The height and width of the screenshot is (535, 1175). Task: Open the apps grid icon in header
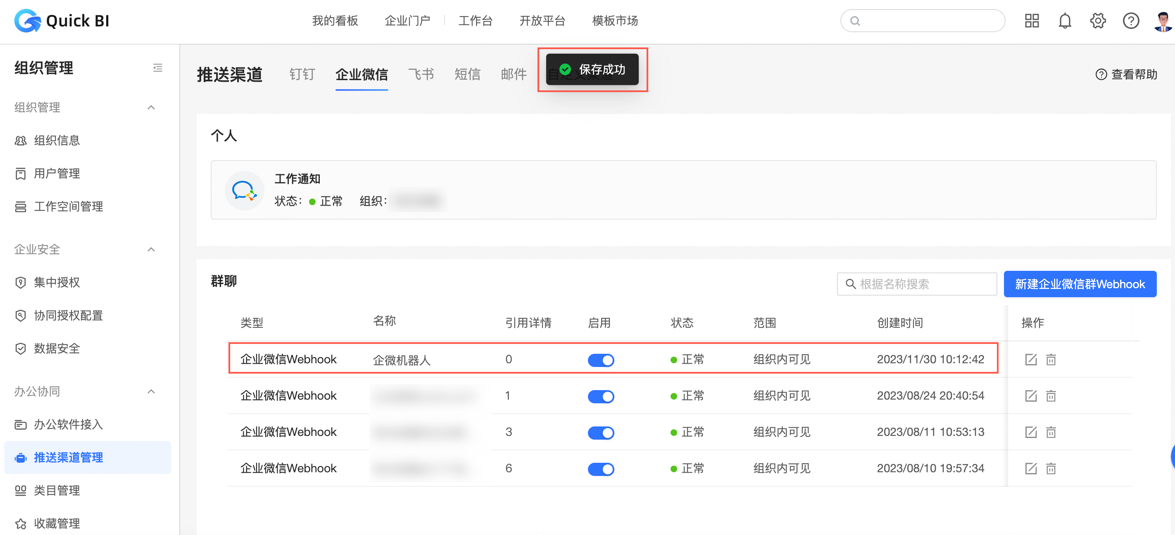point(1031,21)
